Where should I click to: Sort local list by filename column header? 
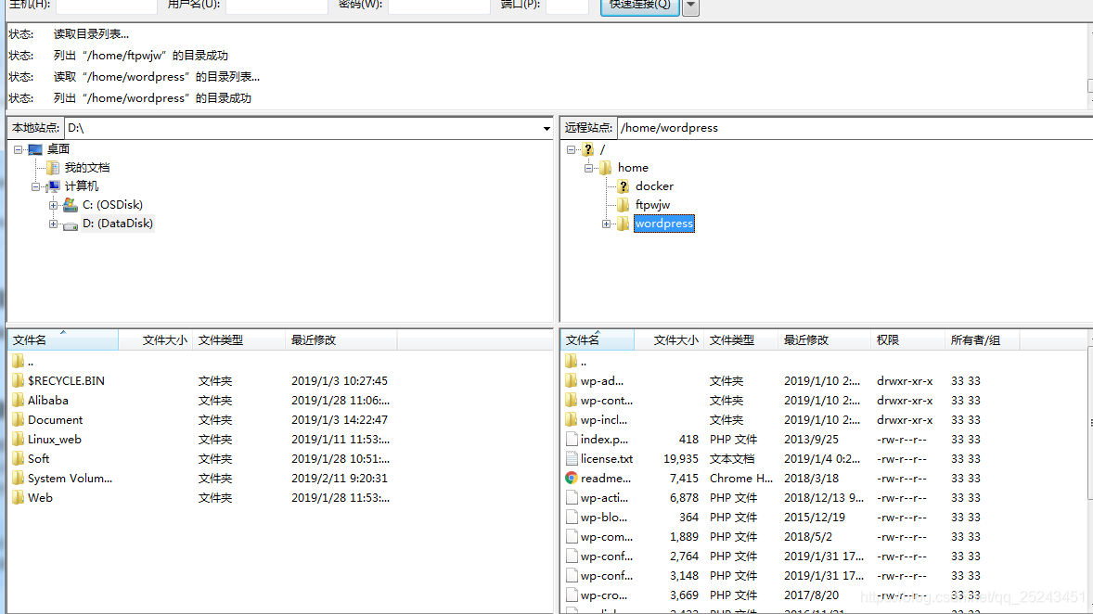click(x=63, y=340)
